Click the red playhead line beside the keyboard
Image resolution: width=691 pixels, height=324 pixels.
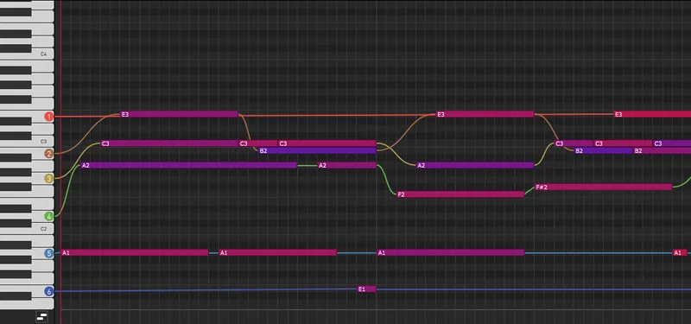[x=60, y=162]
